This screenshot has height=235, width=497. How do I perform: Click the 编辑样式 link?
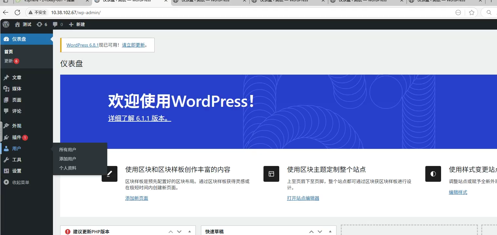[x=458, y=192]
